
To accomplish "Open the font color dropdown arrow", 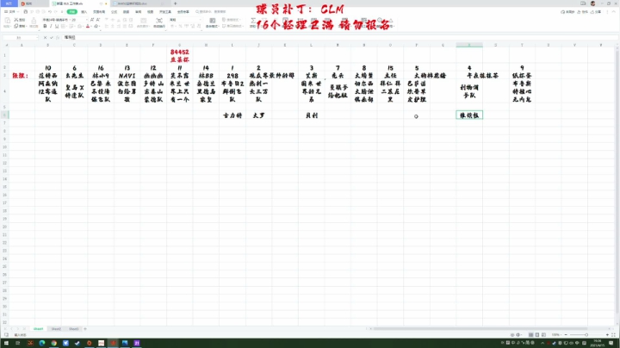I will point(91,26).
